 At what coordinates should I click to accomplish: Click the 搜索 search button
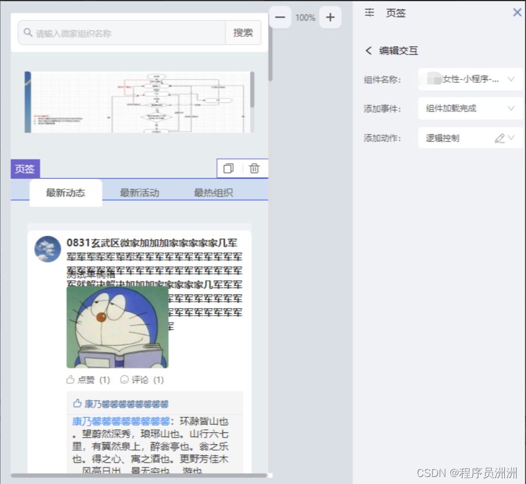[x=243, y=33]
